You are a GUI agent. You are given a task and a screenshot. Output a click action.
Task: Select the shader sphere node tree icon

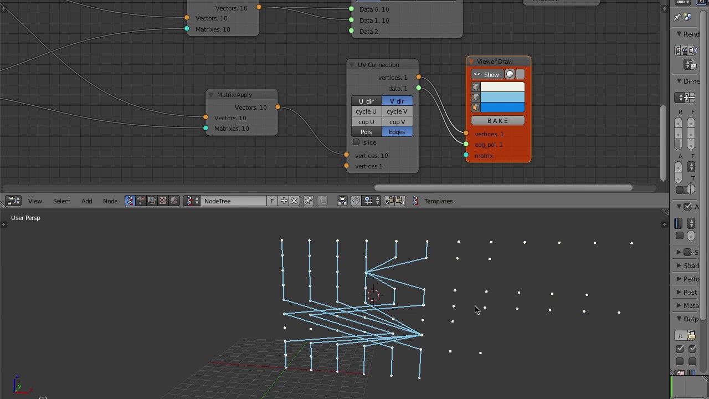point(174,201)
